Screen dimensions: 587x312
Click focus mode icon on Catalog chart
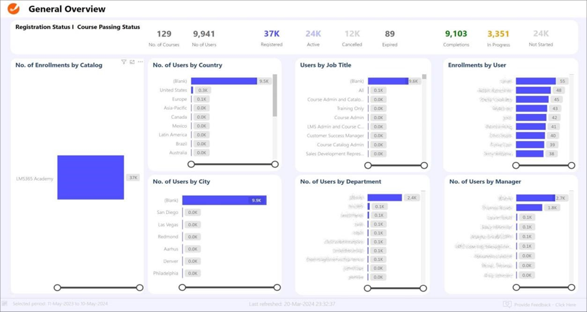[132, 62]
